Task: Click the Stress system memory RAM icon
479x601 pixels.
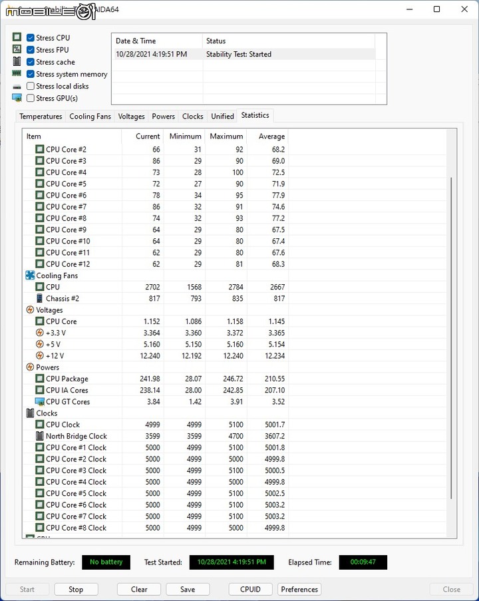Action: (x=17, y=73)
